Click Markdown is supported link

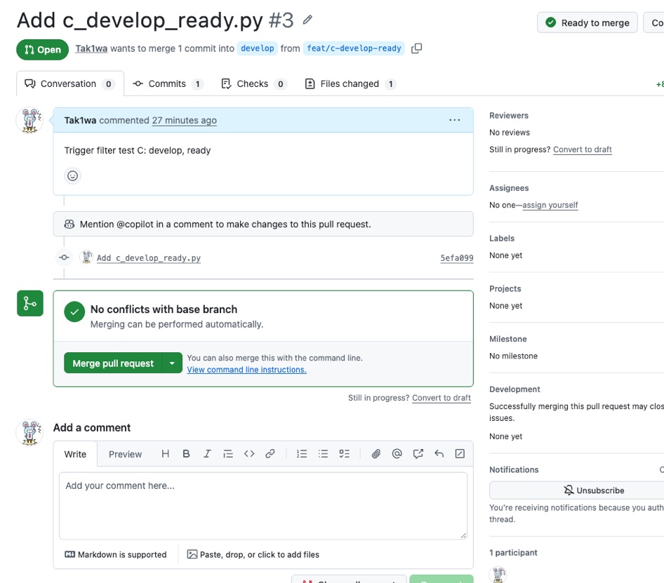coord(116,555)
